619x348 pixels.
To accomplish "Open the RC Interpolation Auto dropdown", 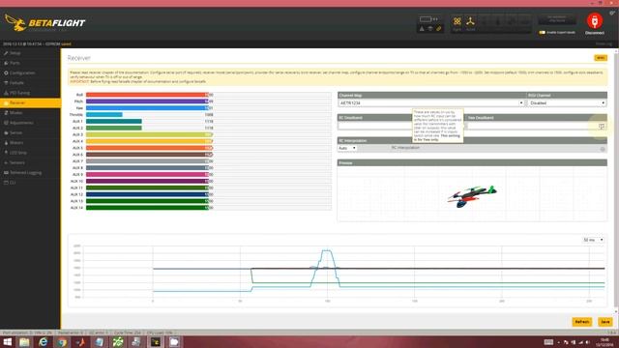I will pyautogui.click(x=347, y=148).
